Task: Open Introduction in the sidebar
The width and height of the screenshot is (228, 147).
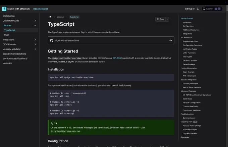Action: [x=9, y=16]
